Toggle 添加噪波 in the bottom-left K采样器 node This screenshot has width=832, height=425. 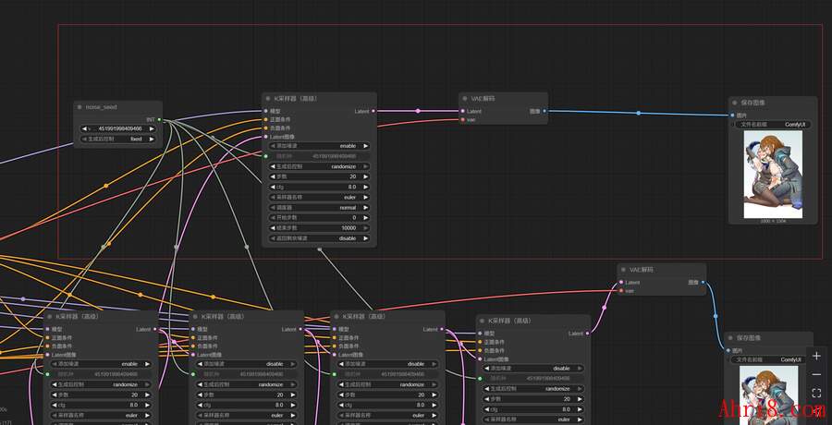click(100, 364)
